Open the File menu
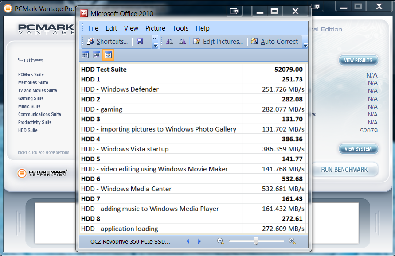This screenshot has width=395, height=256. coord(93,28)
